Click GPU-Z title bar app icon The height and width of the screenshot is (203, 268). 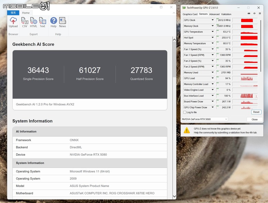tap(184, 8)
